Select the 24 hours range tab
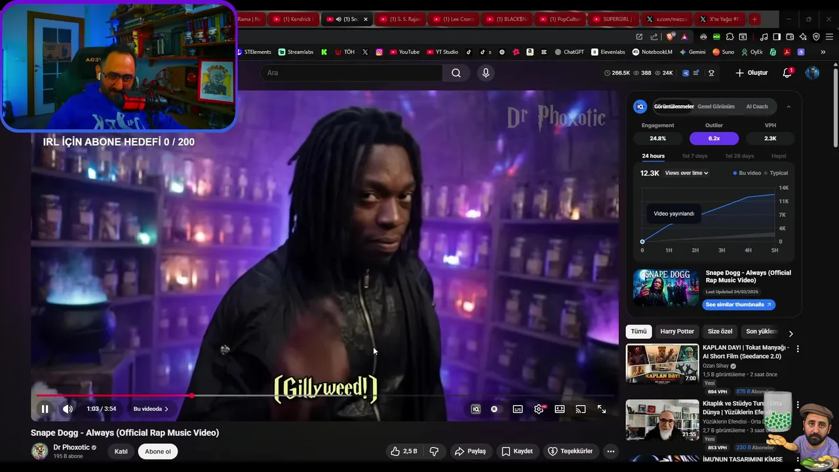839x472 pixels. pyautogui.click(x=653, y=156)
